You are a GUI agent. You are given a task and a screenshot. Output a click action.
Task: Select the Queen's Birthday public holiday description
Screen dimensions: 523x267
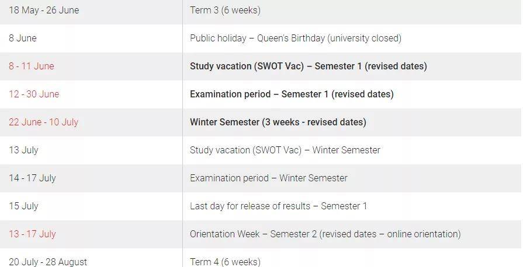click(296, 38)
